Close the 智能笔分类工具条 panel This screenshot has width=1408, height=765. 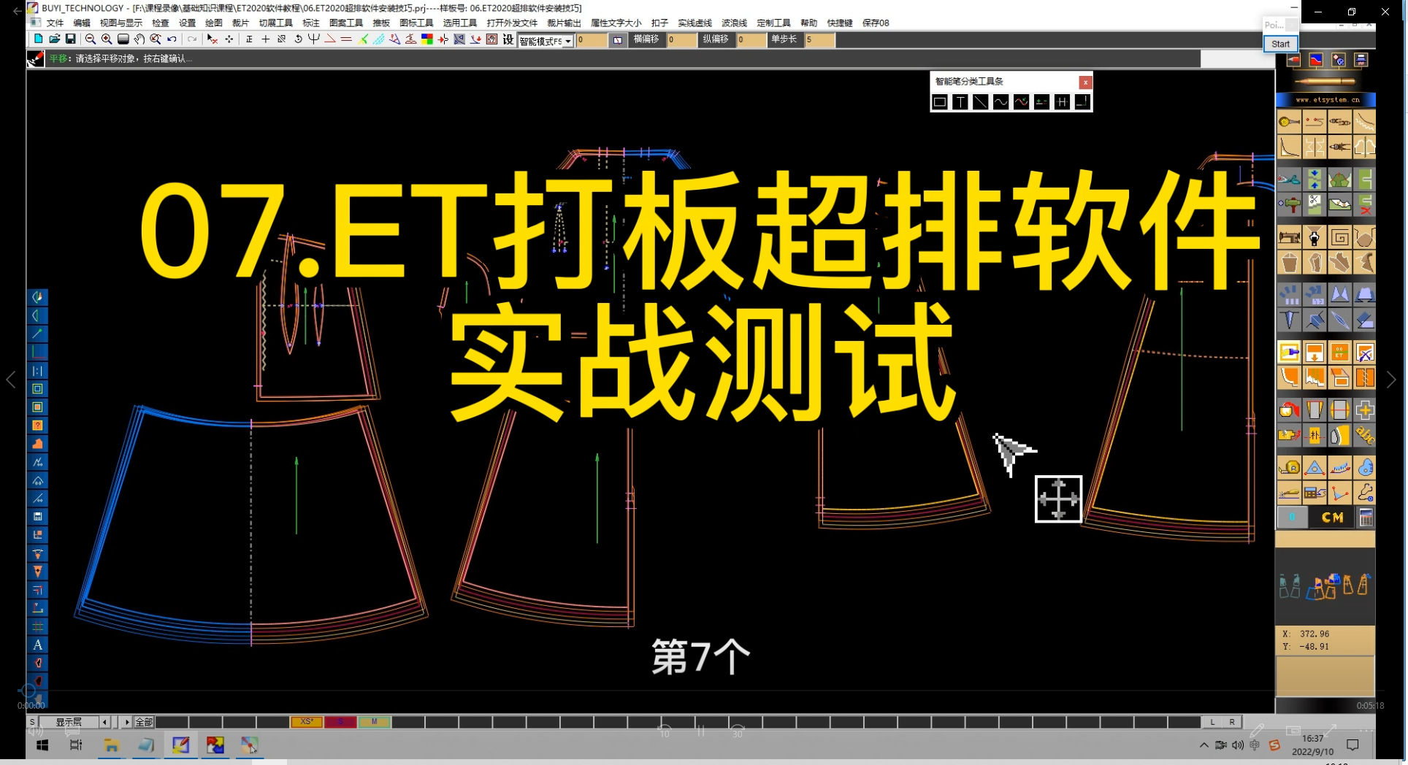pyautogui.click(x=1085, y=82)
